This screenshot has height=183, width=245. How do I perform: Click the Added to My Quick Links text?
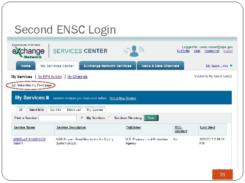point(213,76)
